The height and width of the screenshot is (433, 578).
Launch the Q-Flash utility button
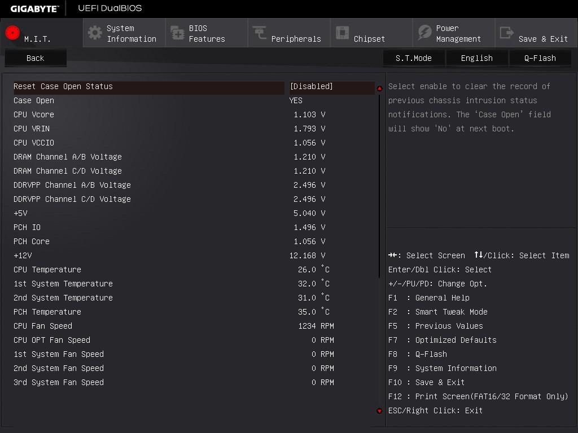[540, 58]
